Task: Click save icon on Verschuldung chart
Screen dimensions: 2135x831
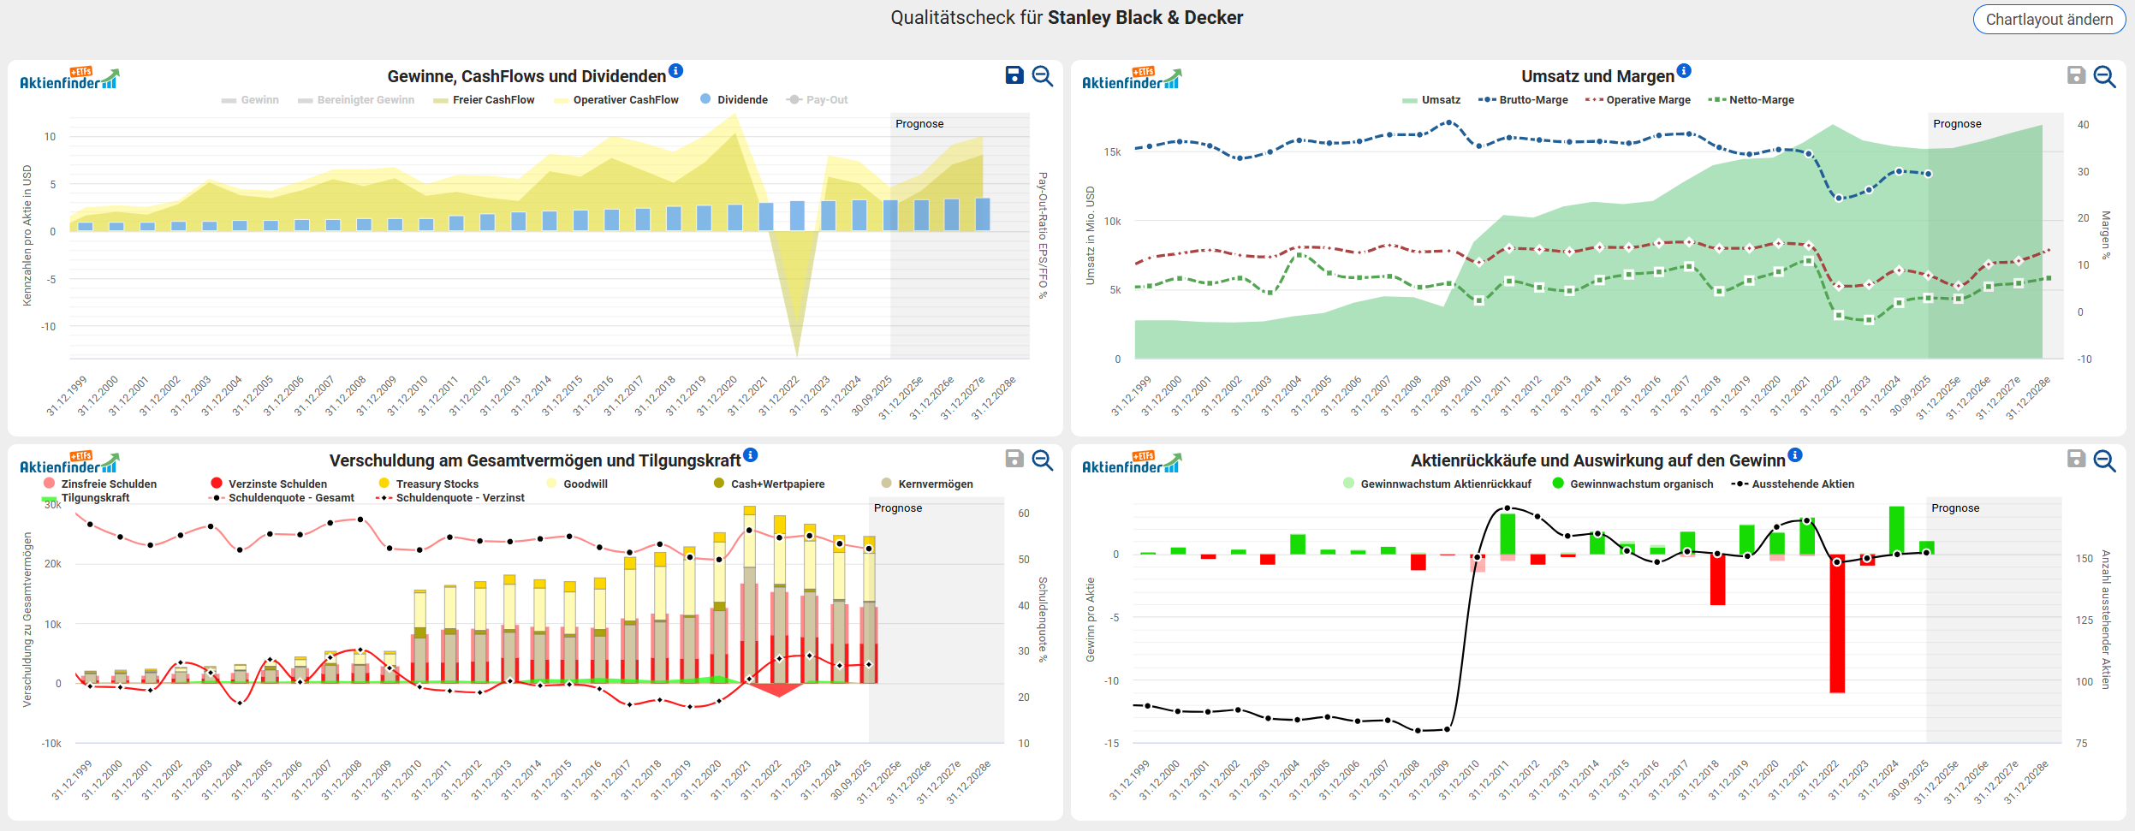Action: [1014, 459]
